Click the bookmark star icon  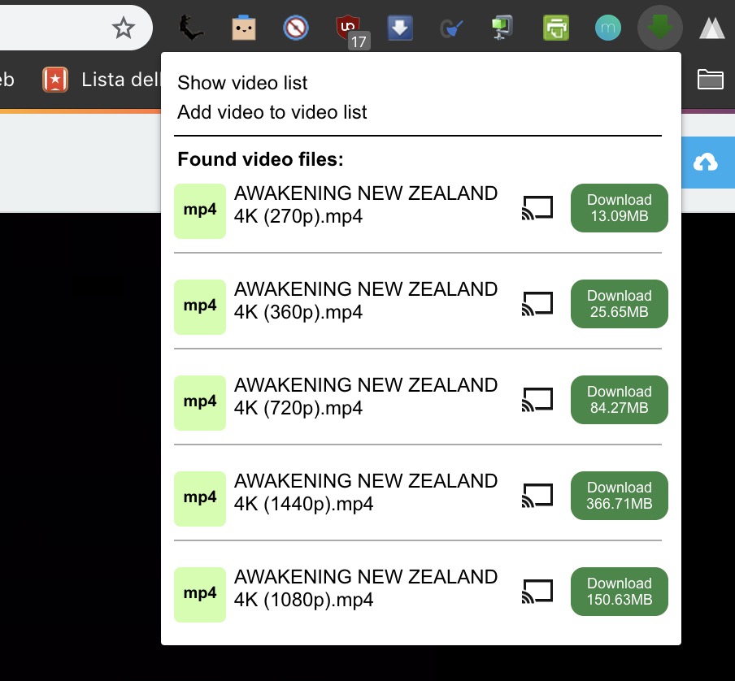click(123, 28)
